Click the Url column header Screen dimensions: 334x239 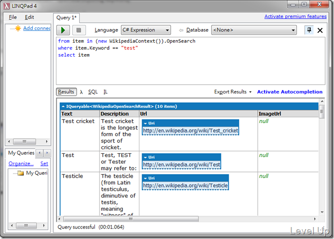click(x=198, y=114)
